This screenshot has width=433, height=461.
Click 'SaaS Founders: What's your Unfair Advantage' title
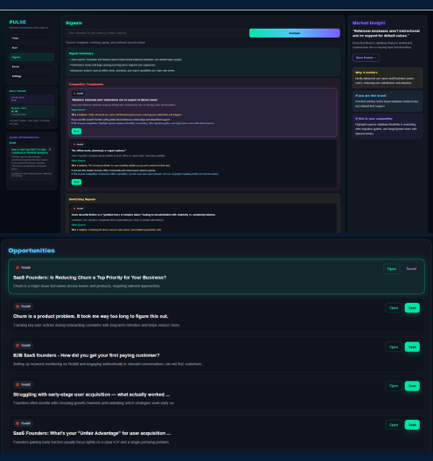[92, 433]
